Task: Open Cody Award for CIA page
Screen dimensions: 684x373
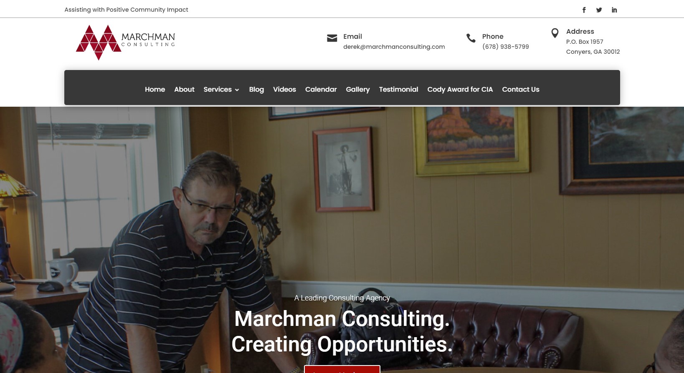Action: point(460,89)
